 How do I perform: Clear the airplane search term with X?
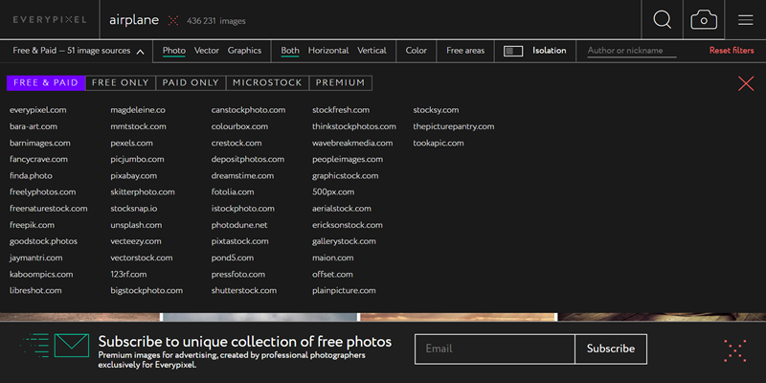pyautogui.click(x=173, y=20)
